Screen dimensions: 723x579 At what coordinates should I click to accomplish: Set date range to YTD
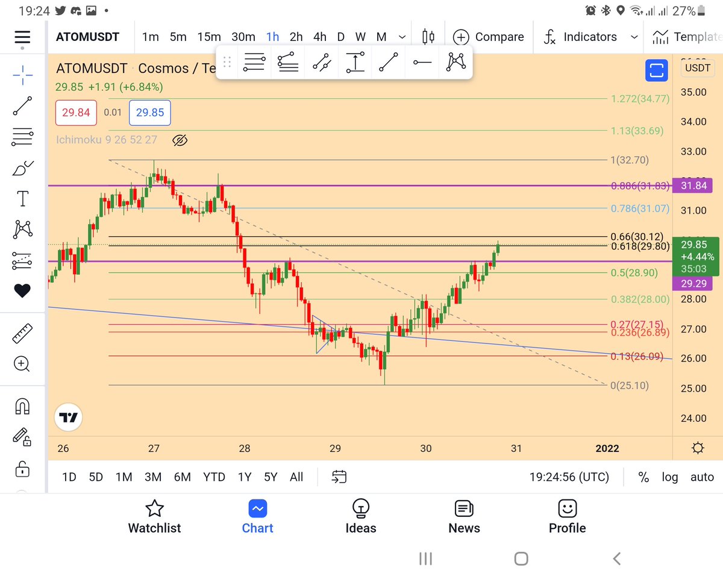[x=214, y=477]
